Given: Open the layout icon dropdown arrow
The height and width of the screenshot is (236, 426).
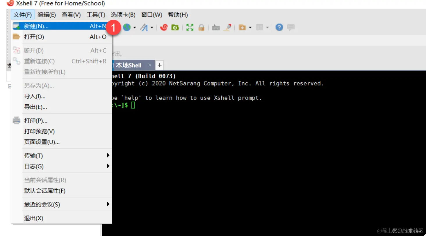Looking at the screenshot, I should coord(267,28).
